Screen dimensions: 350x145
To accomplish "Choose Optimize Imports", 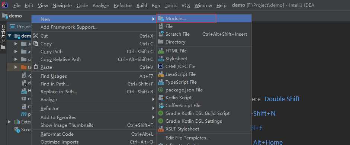I will point(94,142).
